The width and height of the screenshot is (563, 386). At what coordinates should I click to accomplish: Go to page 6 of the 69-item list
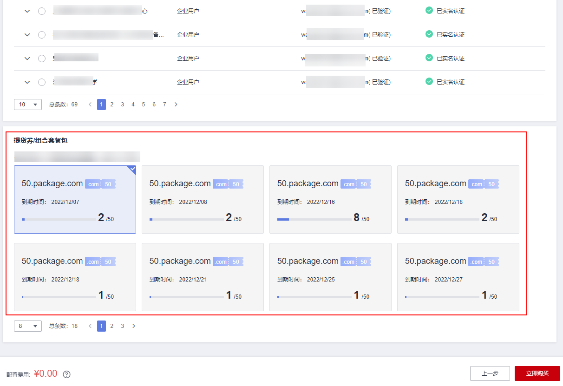154,105
